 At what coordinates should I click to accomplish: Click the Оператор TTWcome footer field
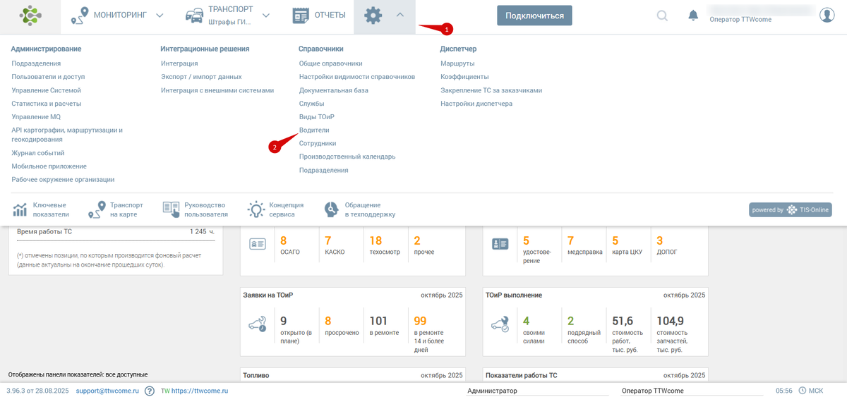[690, 391]
